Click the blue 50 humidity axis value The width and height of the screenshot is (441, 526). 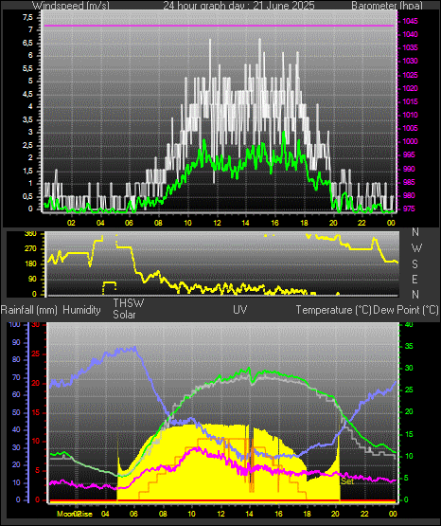pos(16,412)
